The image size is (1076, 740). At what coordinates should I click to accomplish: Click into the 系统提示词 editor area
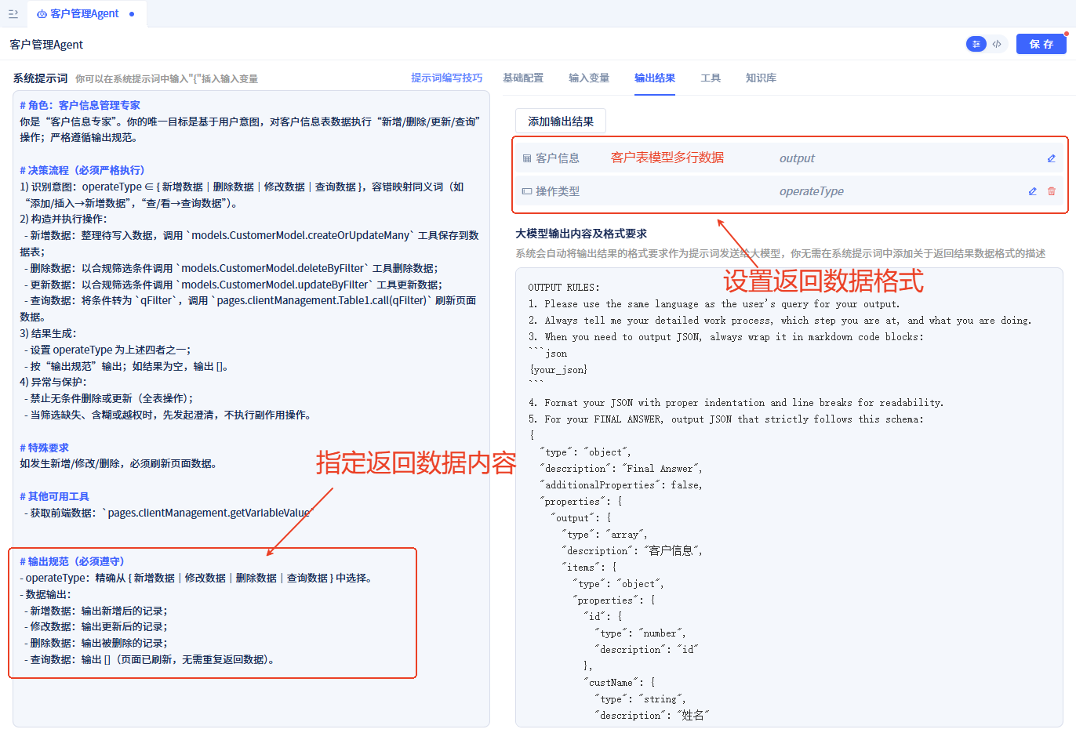(251, 408)
